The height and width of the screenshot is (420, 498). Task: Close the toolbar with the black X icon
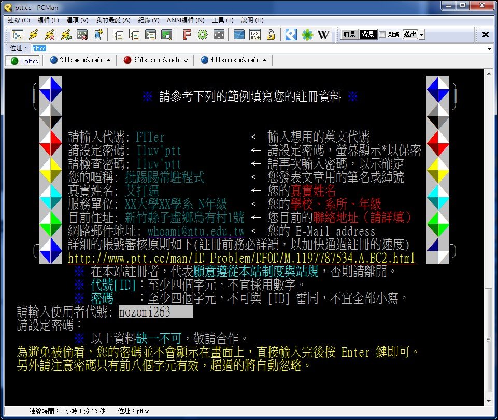pos(485,34)
